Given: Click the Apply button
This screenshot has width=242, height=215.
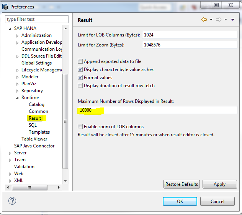Looking at the screenshot, I should point(220,184).
